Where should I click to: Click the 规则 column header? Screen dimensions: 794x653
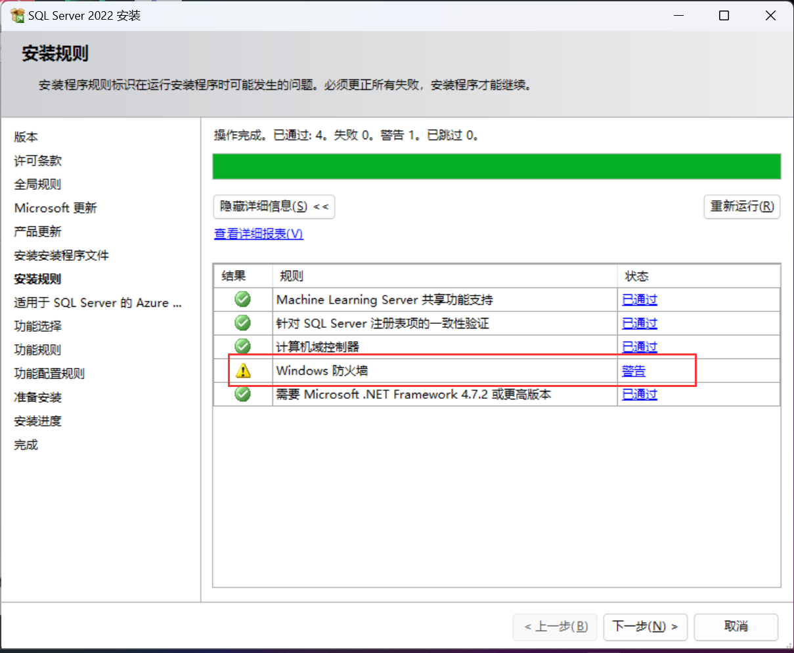[x=445, y=276]
